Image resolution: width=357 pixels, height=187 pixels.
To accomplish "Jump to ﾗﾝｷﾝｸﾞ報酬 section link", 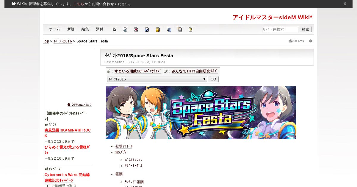I will pos(134,182).
